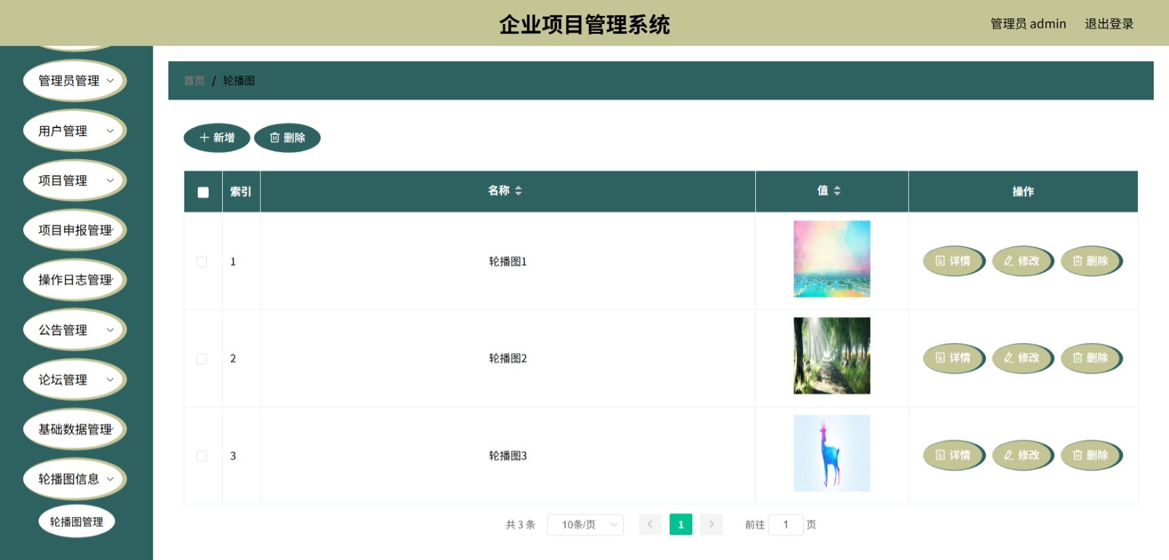Focus the 前往 page number input

tap(786, 525)
